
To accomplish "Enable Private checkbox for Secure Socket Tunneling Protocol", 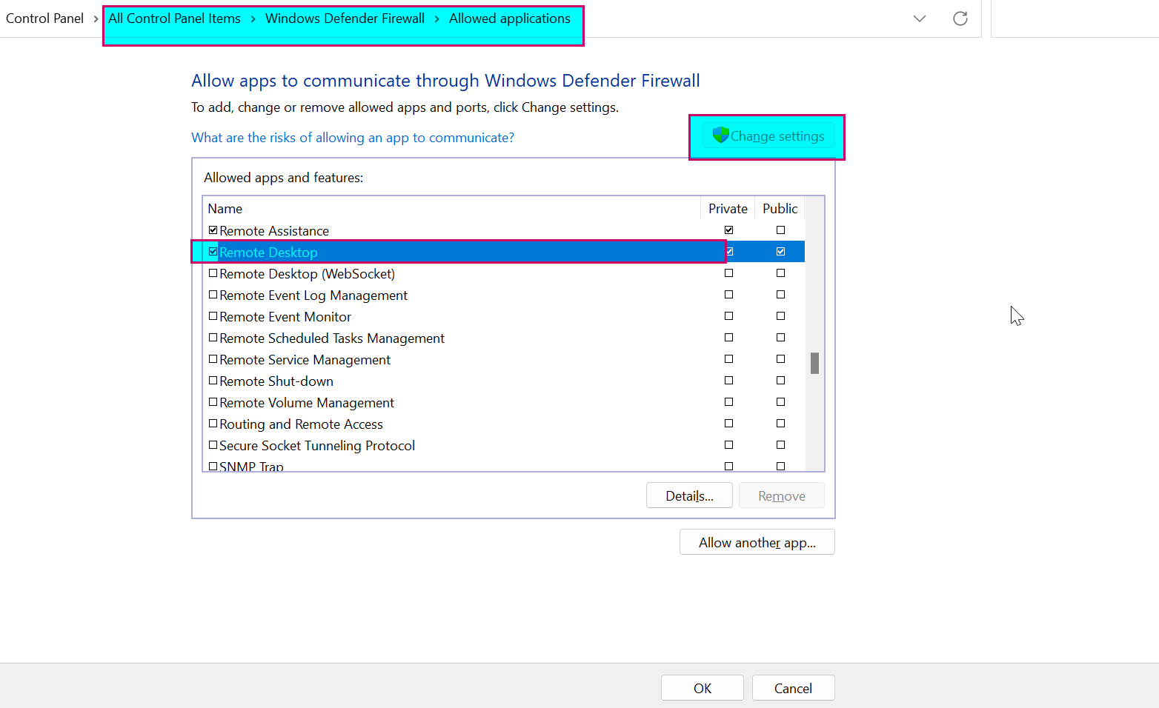I will point(728,445).
